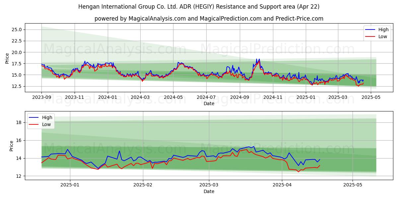This screenshot has height=199, width=398.
Task: Click the '2024-01' tick label
Action: click(x=107, y=98)
